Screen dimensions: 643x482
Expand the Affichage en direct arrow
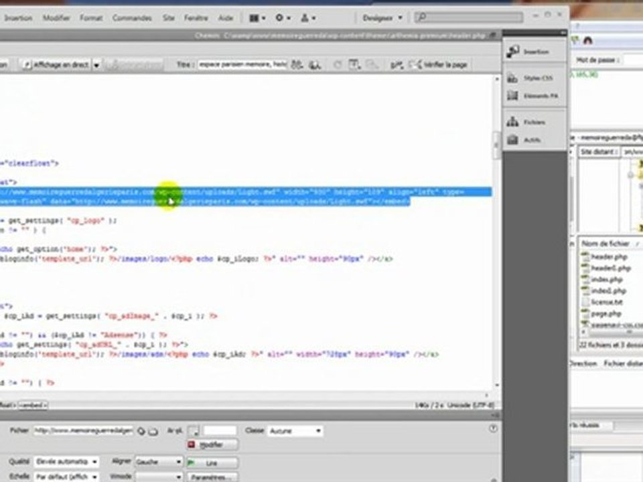(x=96, y=65)
